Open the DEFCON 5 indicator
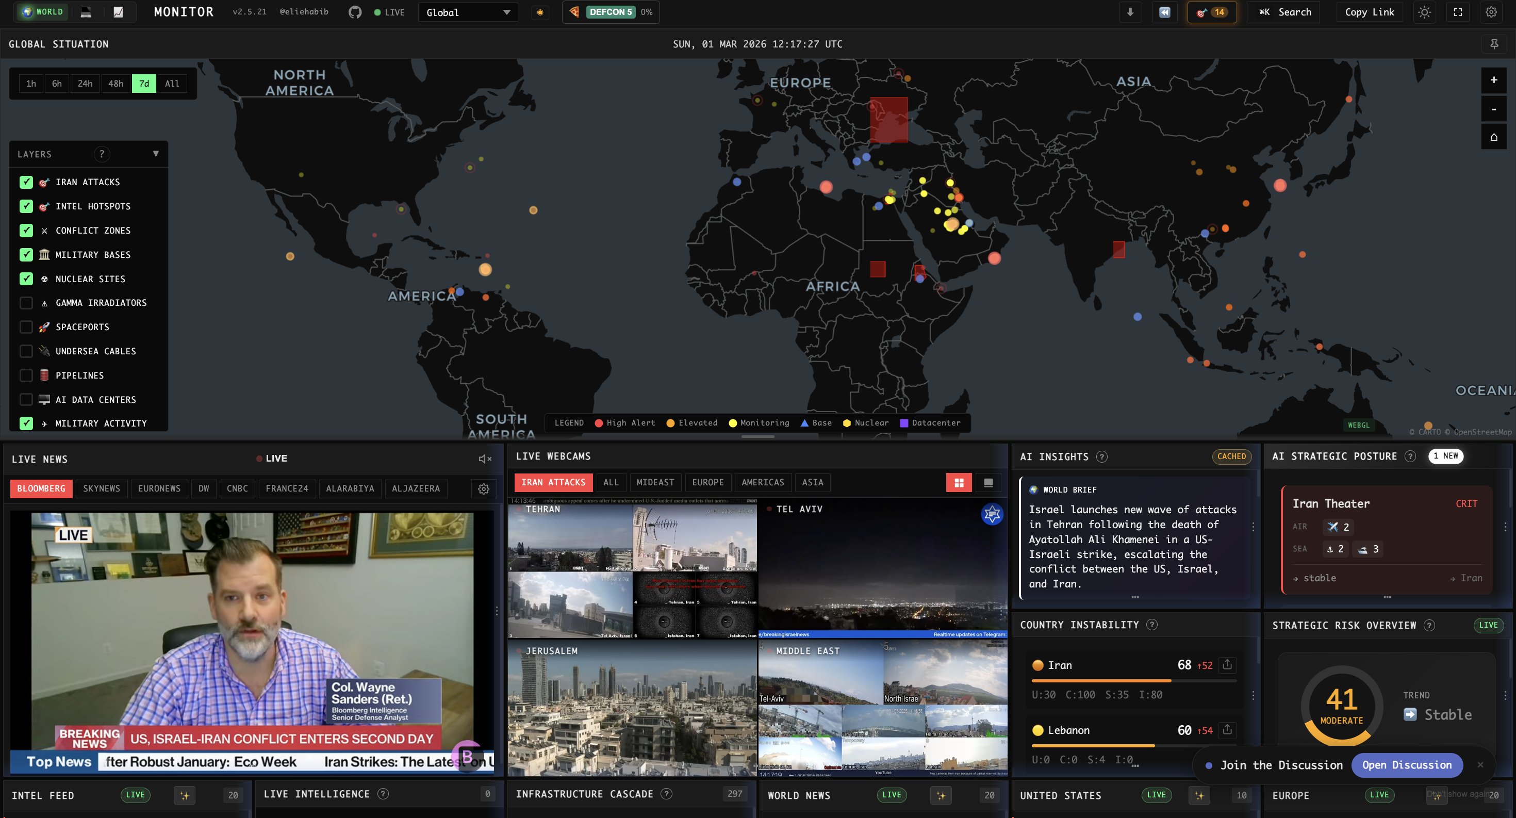The width and height of the screenshot is (1516, 818). pos(611,12)
